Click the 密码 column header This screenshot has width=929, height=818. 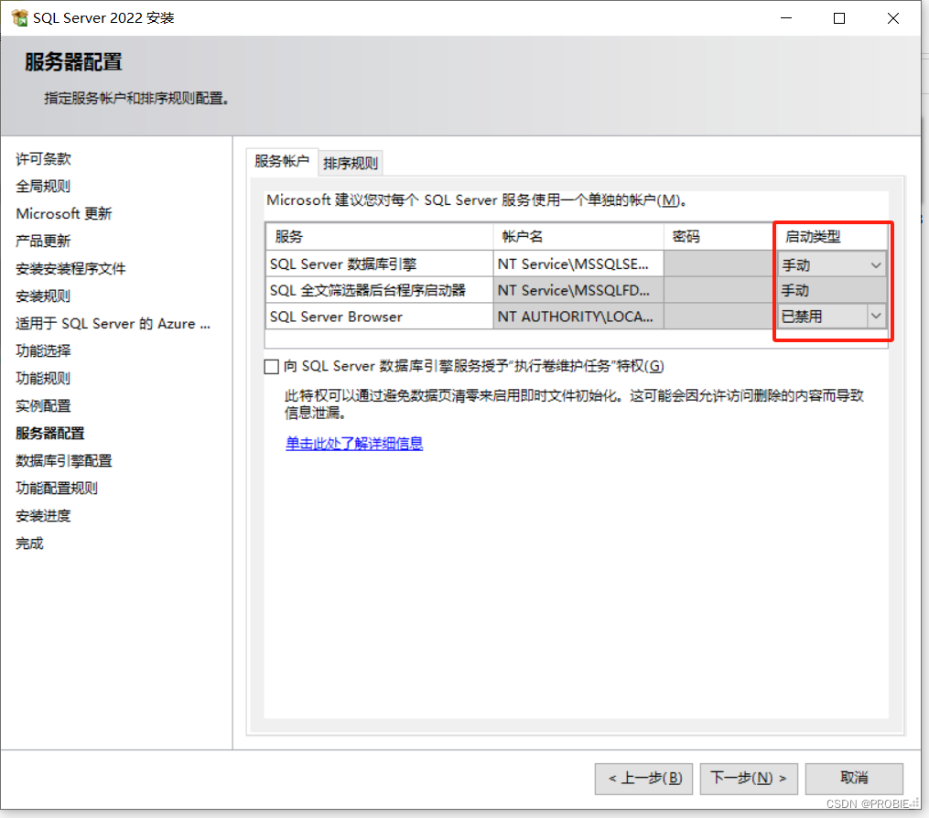point(719,236)
